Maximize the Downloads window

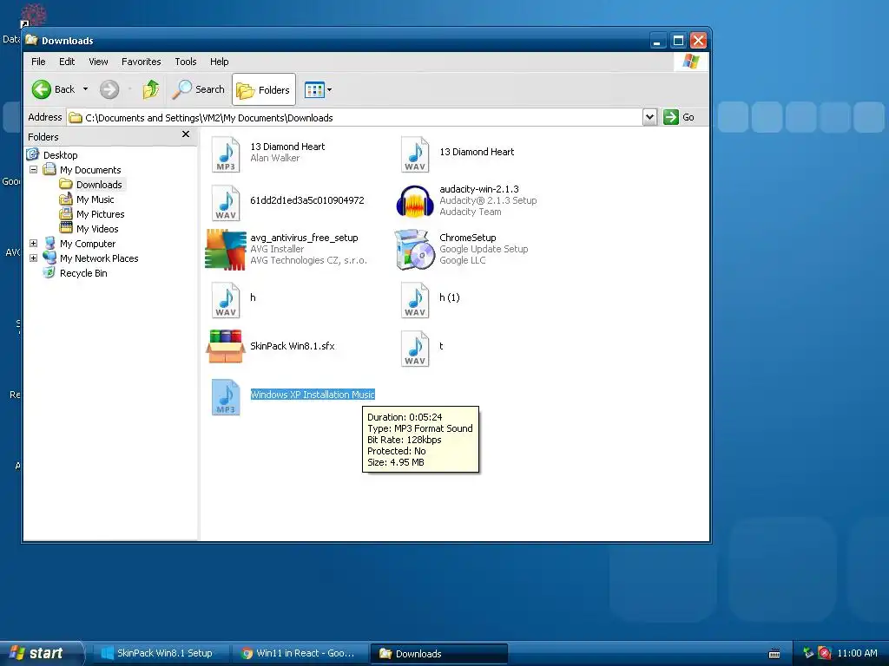point(678,41)
